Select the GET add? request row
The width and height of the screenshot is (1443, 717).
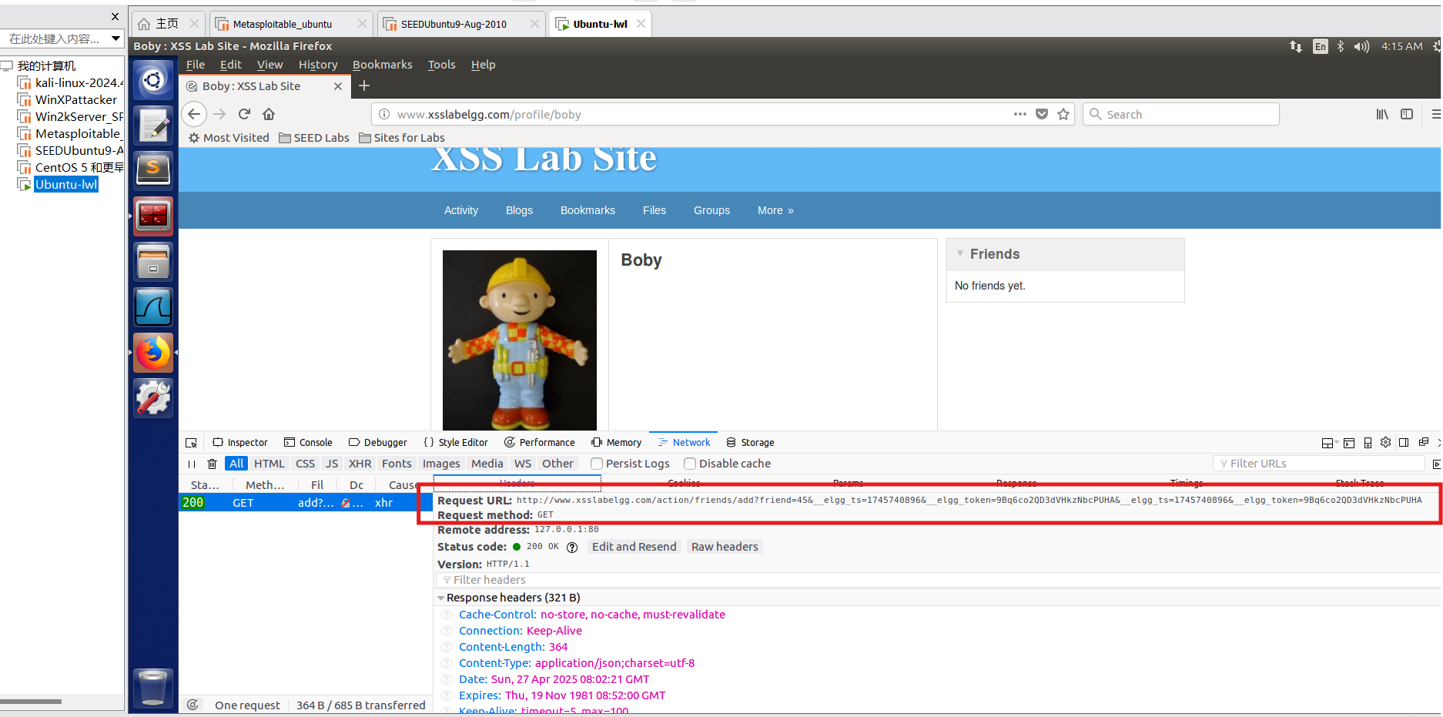coord(306,503)
